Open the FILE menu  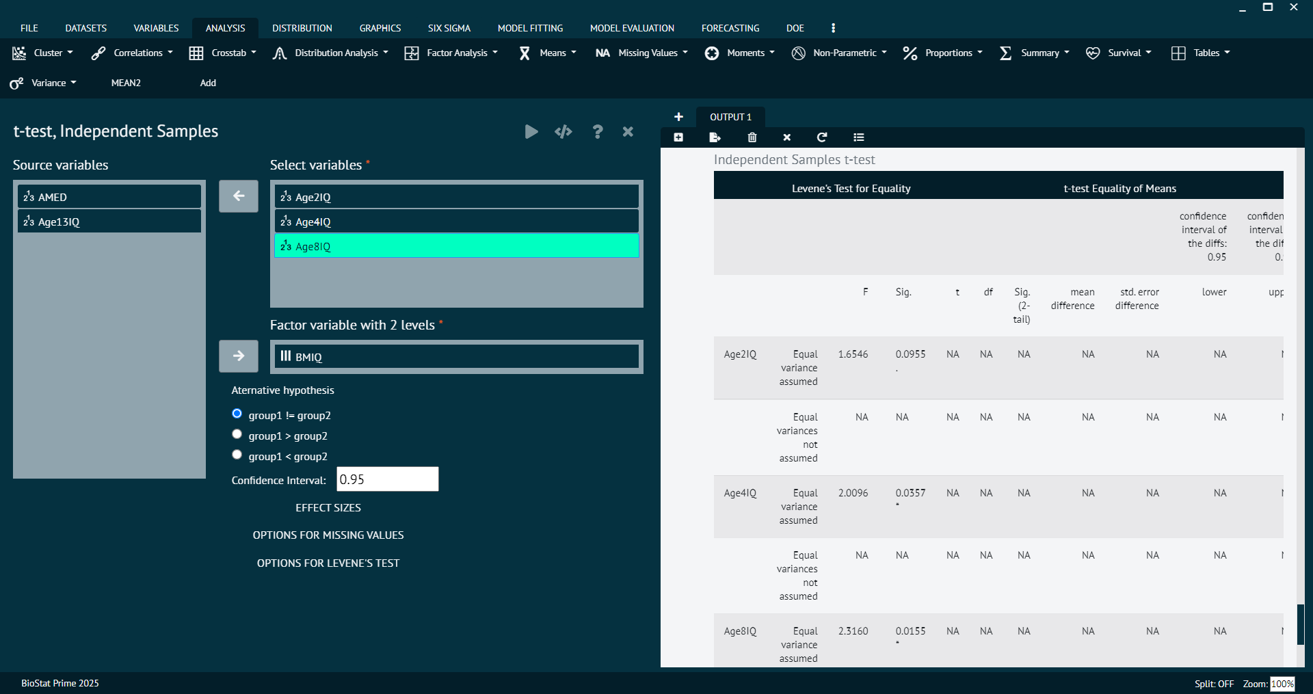click(x=29, y=28)
